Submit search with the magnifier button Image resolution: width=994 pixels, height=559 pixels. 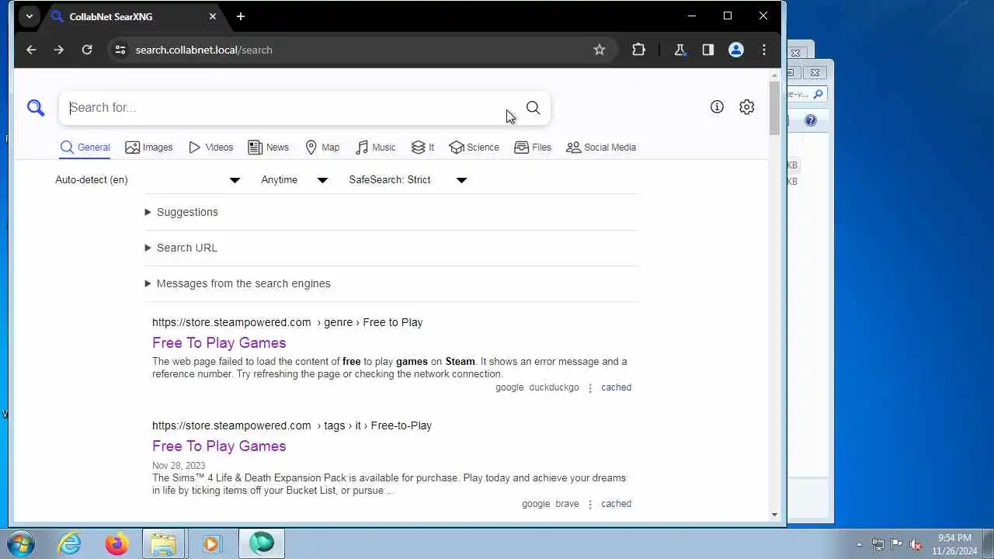(x=533, y=108)
